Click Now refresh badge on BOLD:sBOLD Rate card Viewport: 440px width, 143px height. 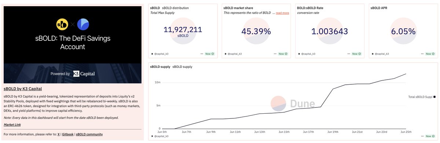tap(356, 54)
